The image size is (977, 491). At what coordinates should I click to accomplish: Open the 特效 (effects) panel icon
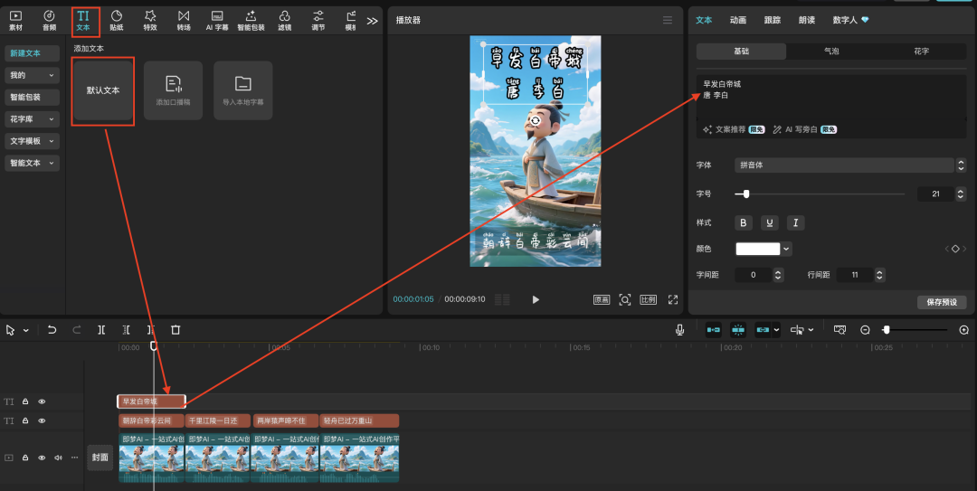tap(150, 20)
